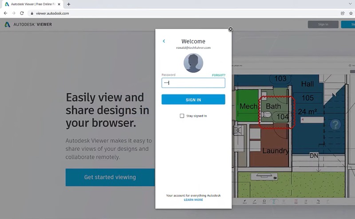Go forward in the browser
Image resolution: width=355 pixels, height=219 pixels.
click(14, 13)
